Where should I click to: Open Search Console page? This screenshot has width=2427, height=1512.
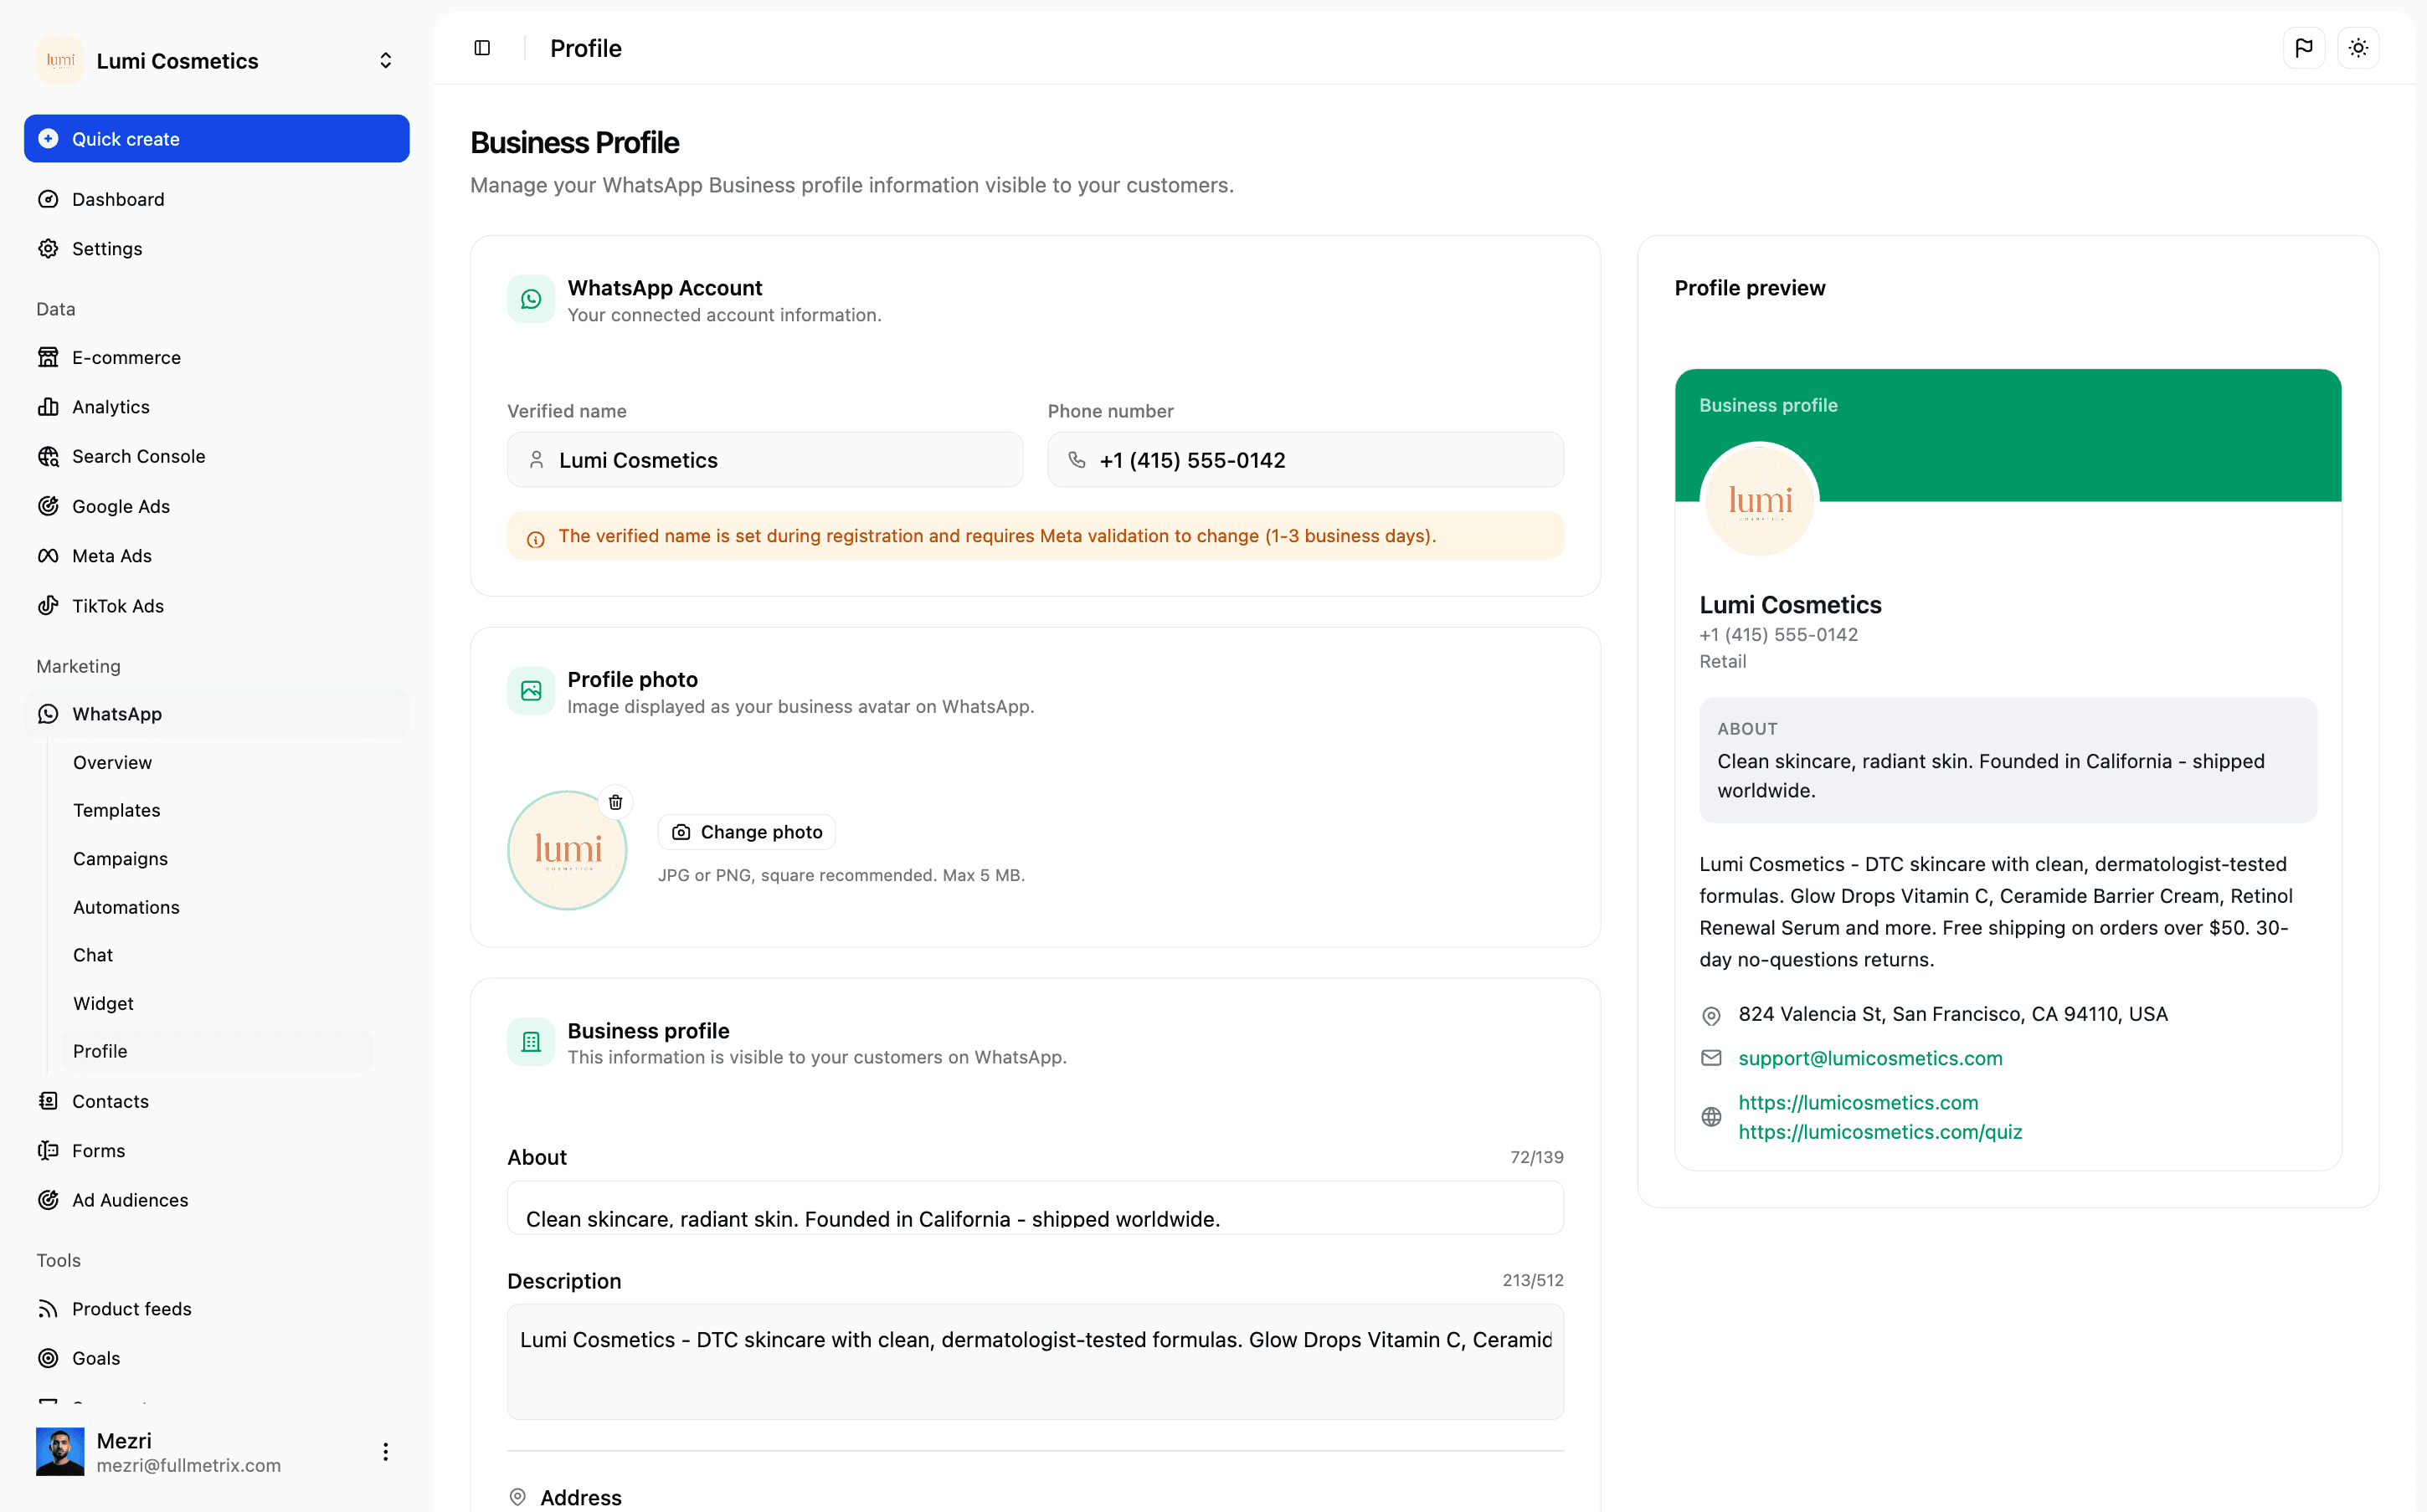217,456
